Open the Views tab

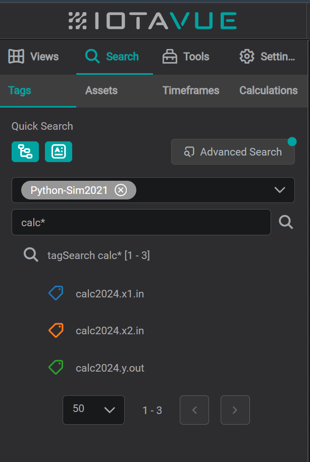pyautogui.click(x=33, y=56)
